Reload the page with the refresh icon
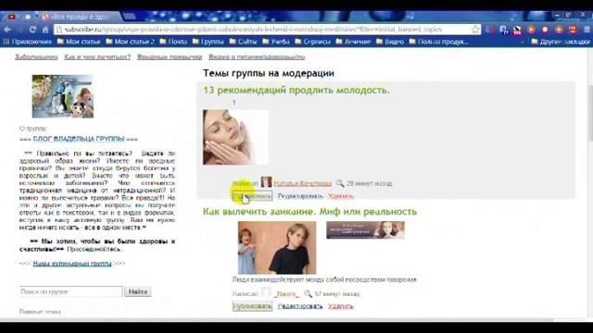This screenshot has height=333, width=593. pyautogui.click(x=32, y=30)
